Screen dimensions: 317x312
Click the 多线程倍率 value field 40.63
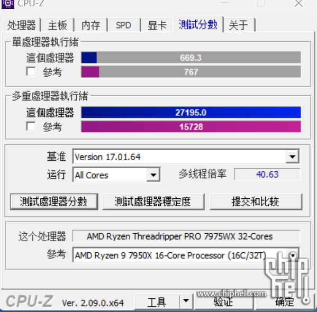pyautogui.click(x=267, y=174)
